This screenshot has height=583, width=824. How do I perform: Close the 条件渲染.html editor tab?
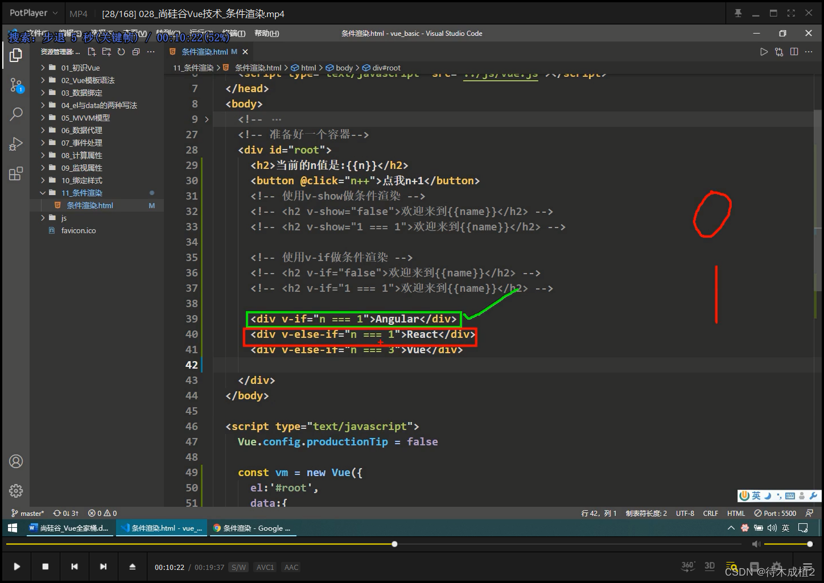point(245,52)
